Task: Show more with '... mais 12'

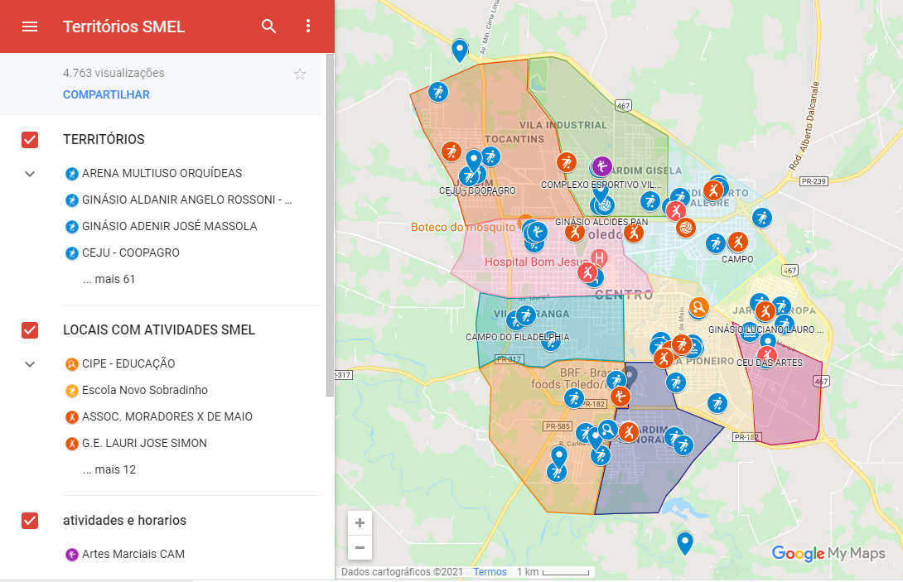Action: coord(109,469)
